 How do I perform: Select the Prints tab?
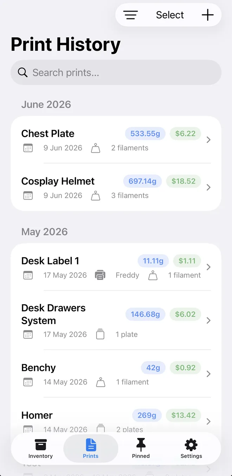click(91, 448)
